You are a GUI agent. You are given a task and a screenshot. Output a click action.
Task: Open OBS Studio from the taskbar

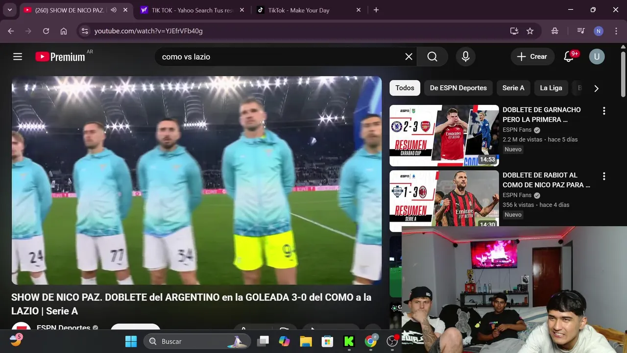coord(392,341)
